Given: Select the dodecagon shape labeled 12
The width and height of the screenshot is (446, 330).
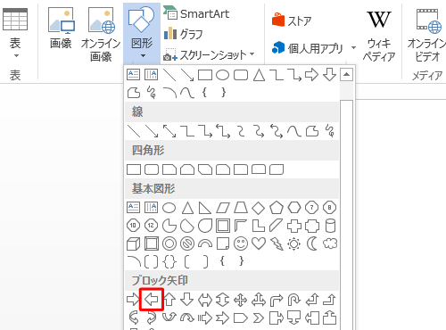Looking at the screenshot, I should (152, 226).
